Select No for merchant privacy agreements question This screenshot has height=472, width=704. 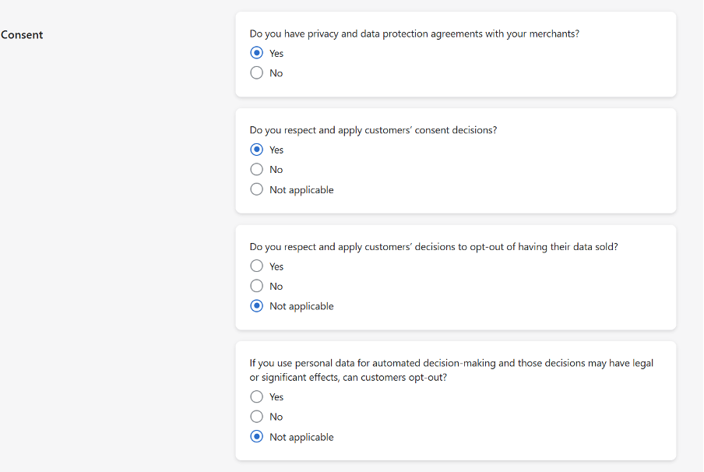click(257, 73)
